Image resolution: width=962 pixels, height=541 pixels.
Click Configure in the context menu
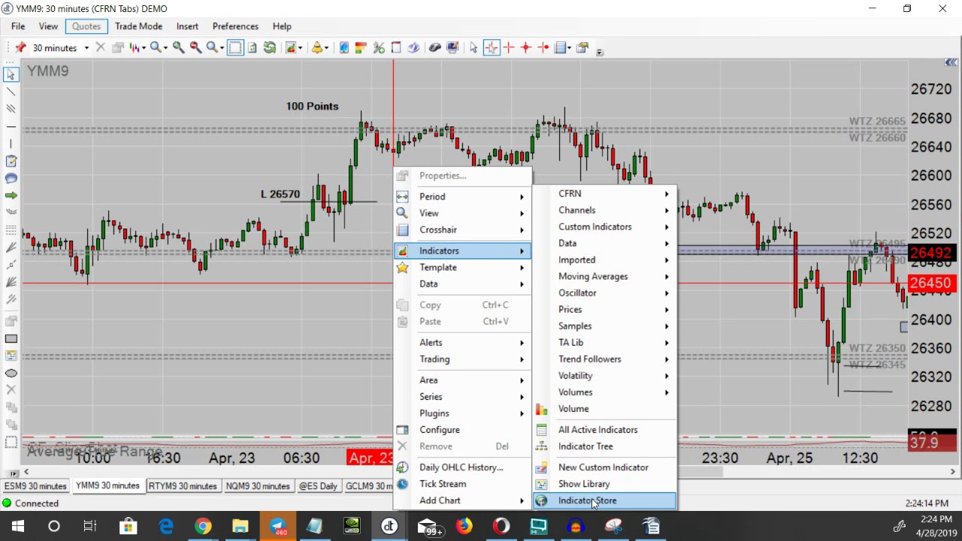click(x=462, y=430)
